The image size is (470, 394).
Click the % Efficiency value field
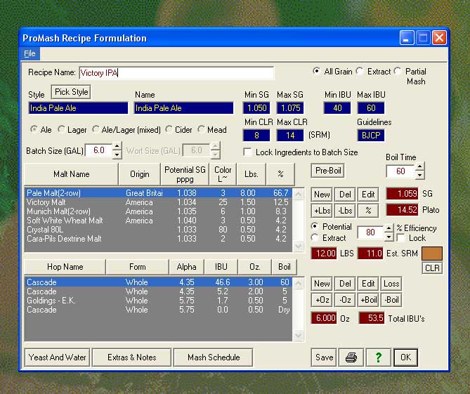(x=370, y=232)
